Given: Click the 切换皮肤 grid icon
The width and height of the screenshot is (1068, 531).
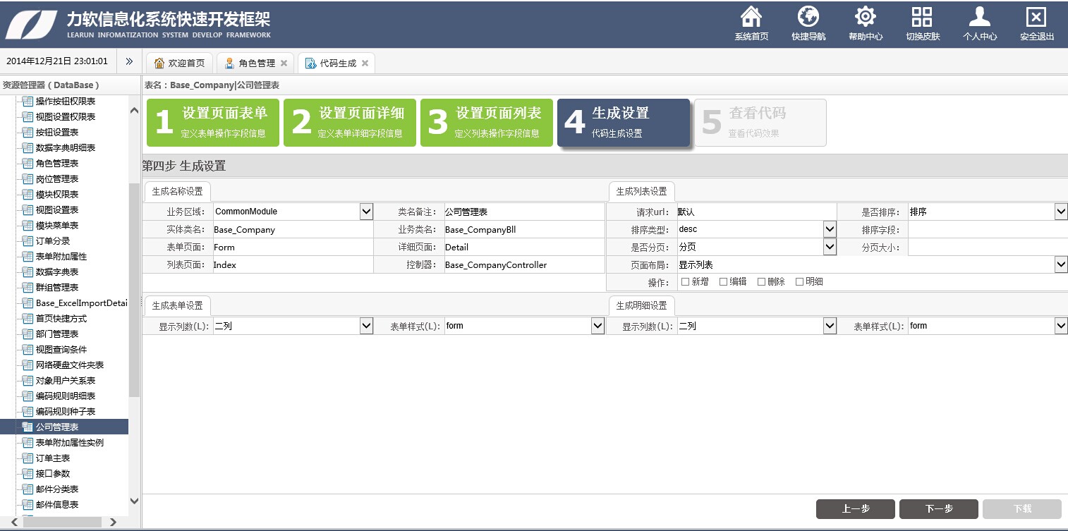Looking at the screenshot, I should pyautogui.click(x=923, y=16).
